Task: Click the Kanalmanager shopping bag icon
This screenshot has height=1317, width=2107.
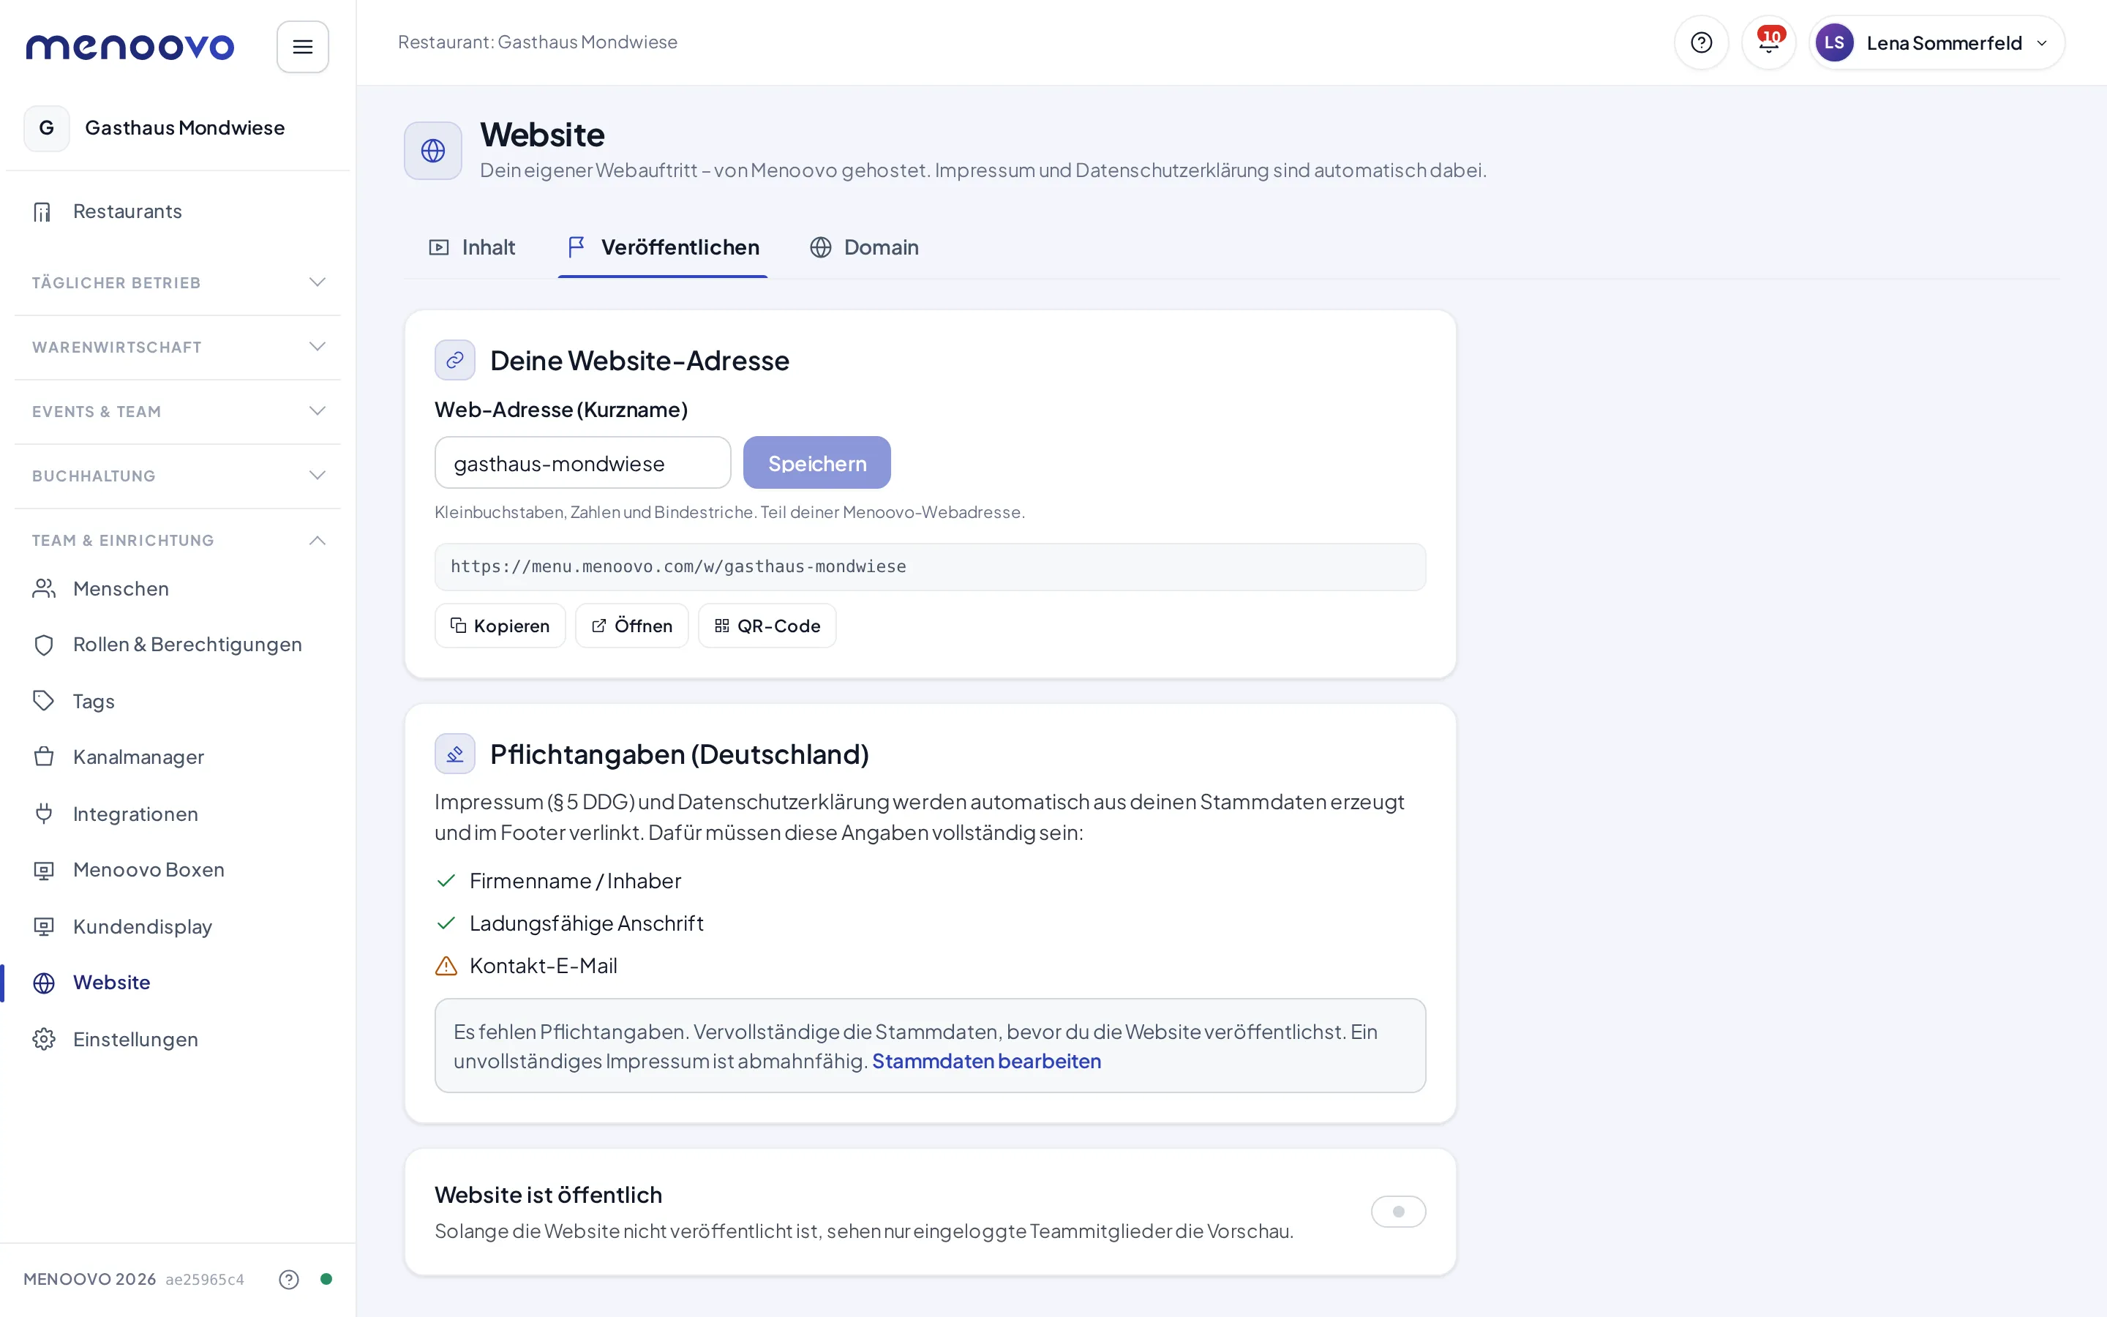Action: (44, 757)
